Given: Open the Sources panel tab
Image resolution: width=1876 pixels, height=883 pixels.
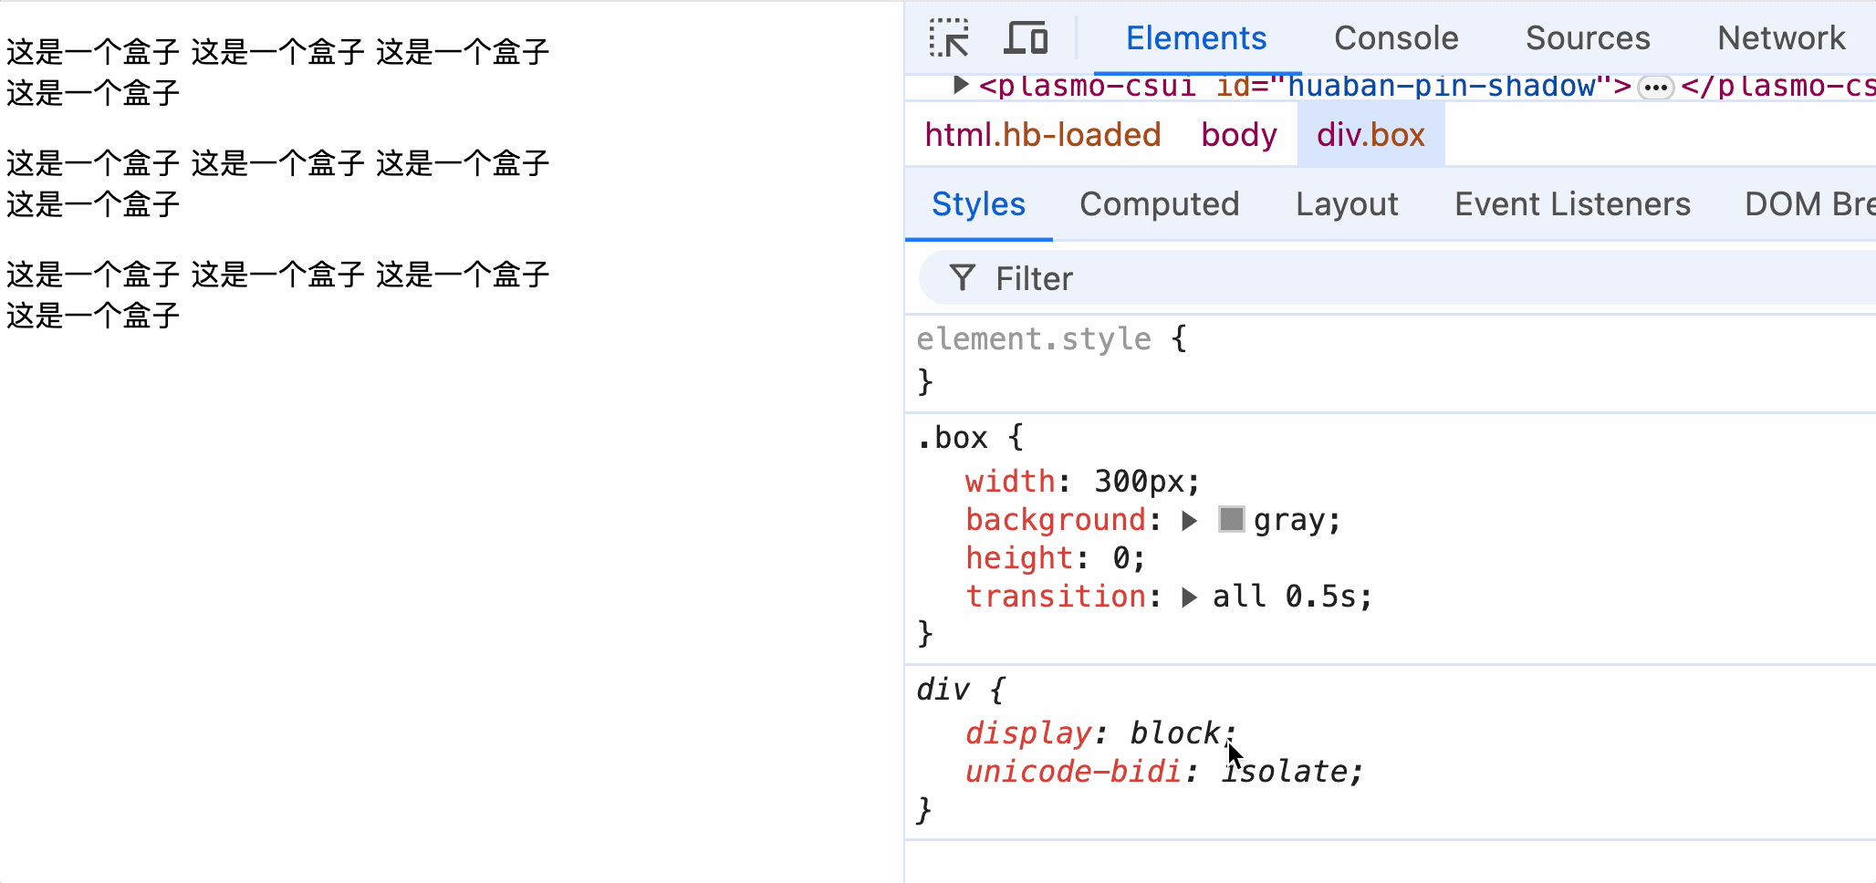Looking at the screenshot, I should pos(1588,38).
